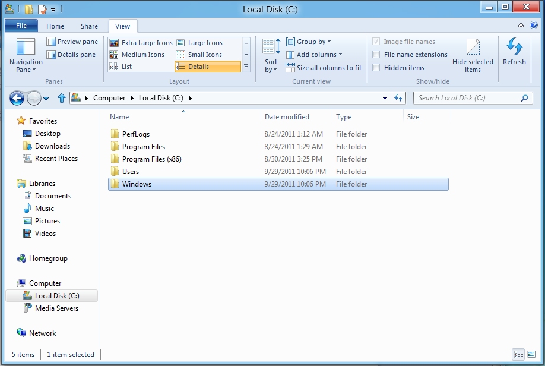Switch layout to Small Icons
Viewport: 545px width, 366px height.
[x=199, y=55]
